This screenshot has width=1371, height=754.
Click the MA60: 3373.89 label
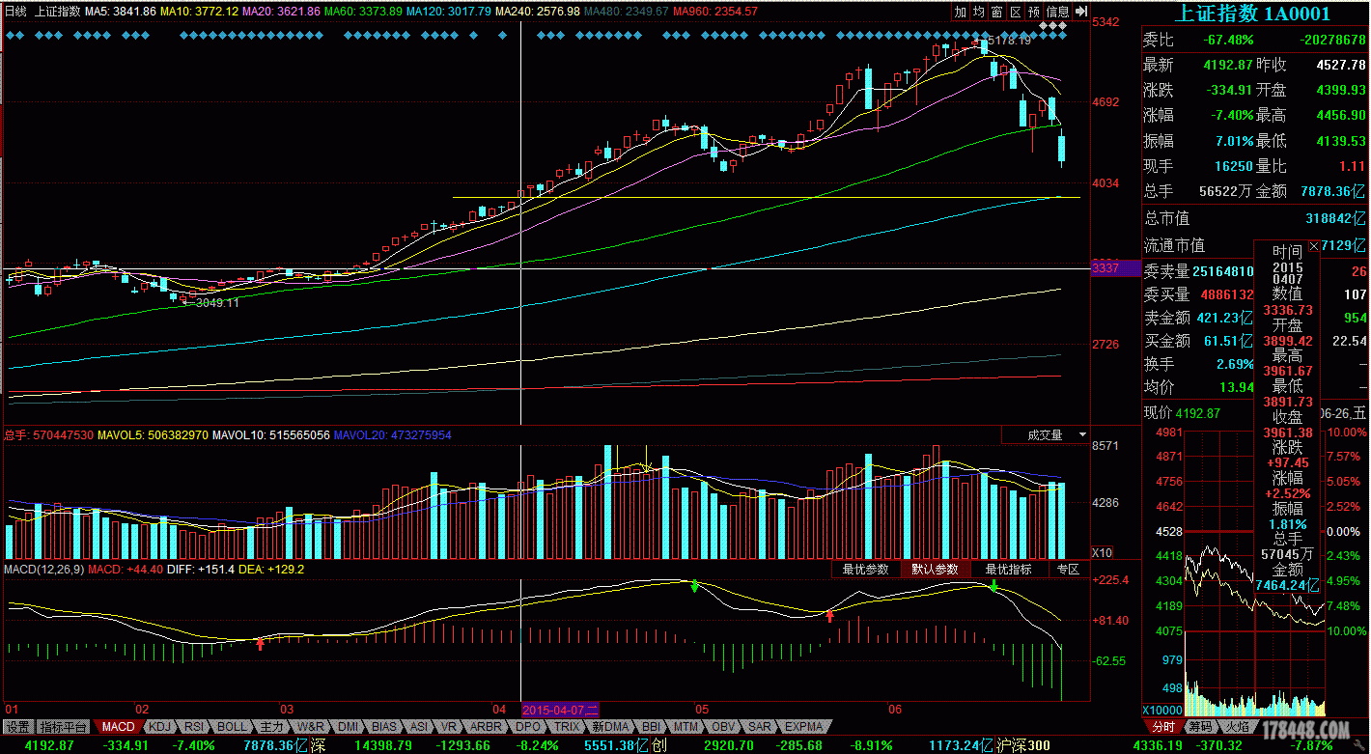click(x=363, y=11)
